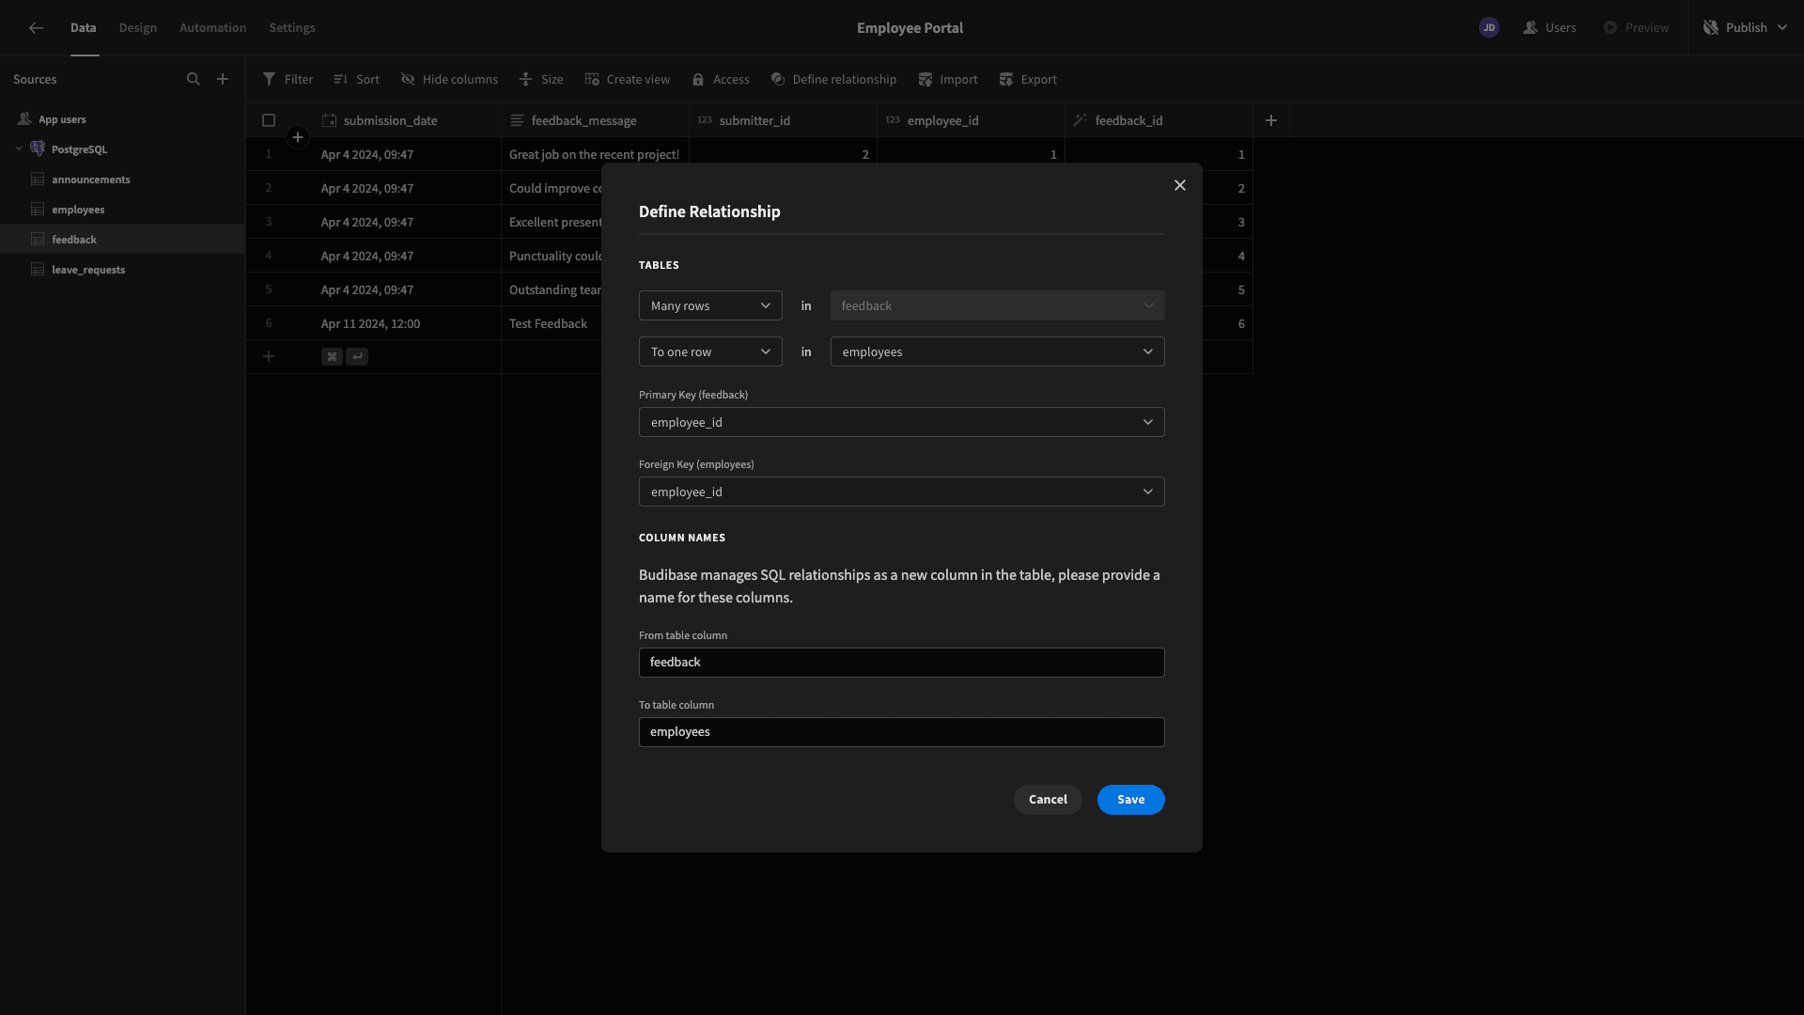The width and height of the screenshot is (1804, 1015).
Task: Open the search sources icon
Action: tap(194, 80)
